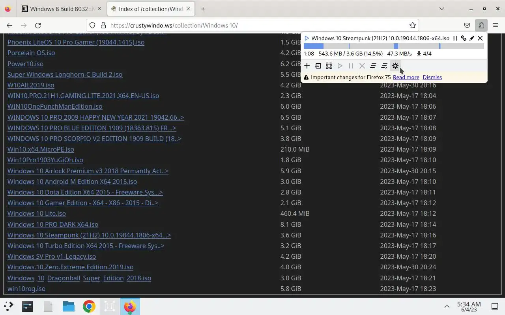Open the Pocket save icon
The width and height of the screenshot is (505, 315).
467,25
